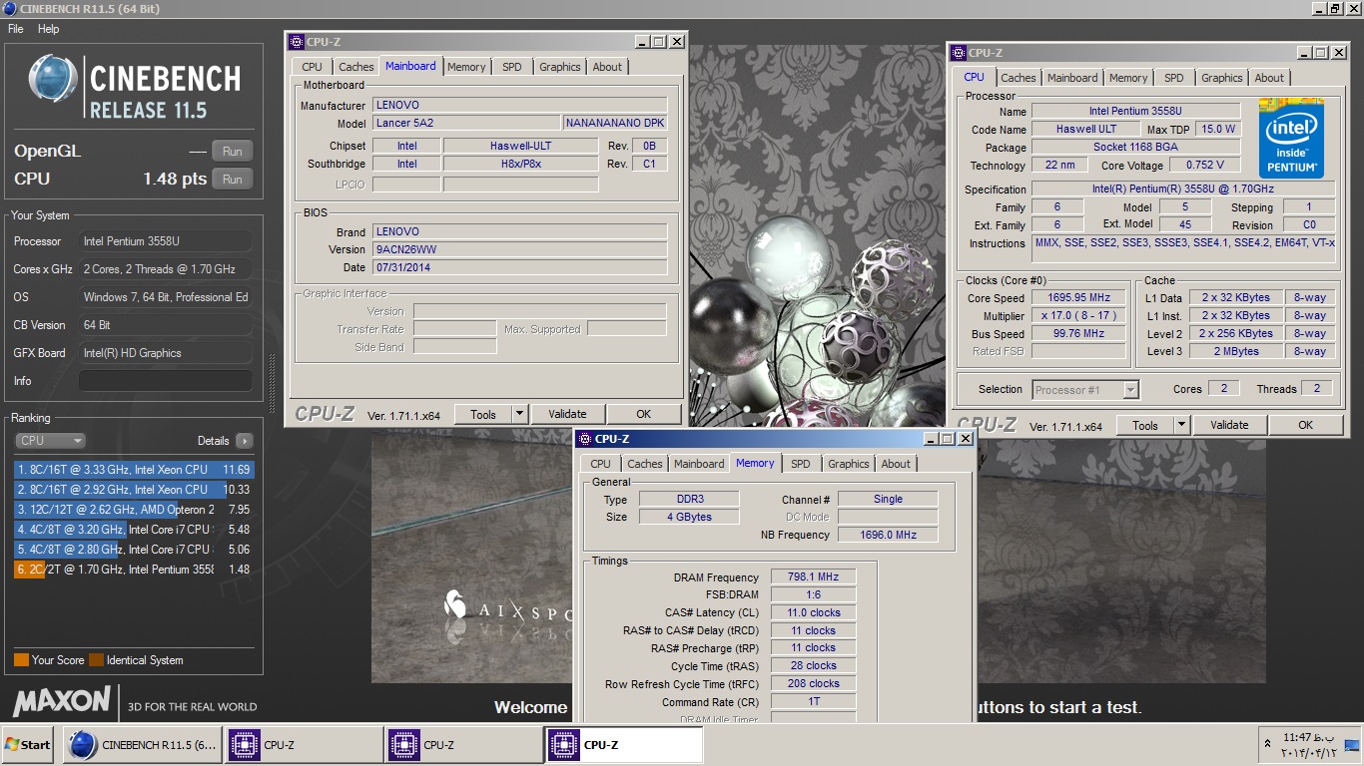Screen dimensions: 1364x766
Task: Run the CPU benchmark
Action: (232, 180)
